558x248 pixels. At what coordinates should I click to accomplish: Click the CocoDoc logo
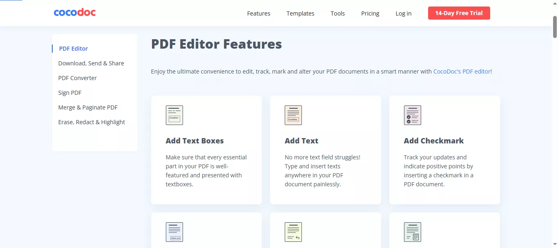coord(74,12)
